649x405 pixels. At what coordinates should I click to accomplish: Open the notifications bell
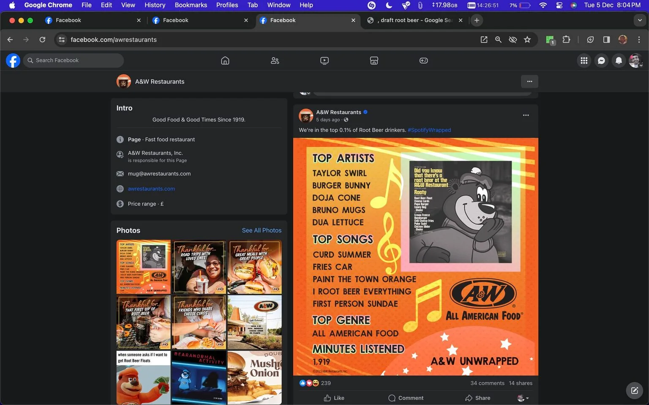click(x=619, y=60)
